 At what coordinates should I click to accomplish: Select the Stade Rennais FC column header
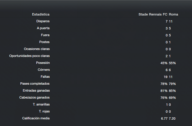pyautogui.click(x=153, y=14)
